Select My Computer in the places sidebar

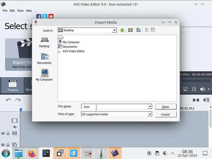pyautogui.click(x=44, y=75)
